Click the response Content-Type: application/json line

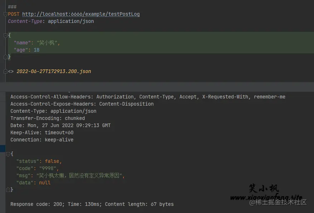53,111
